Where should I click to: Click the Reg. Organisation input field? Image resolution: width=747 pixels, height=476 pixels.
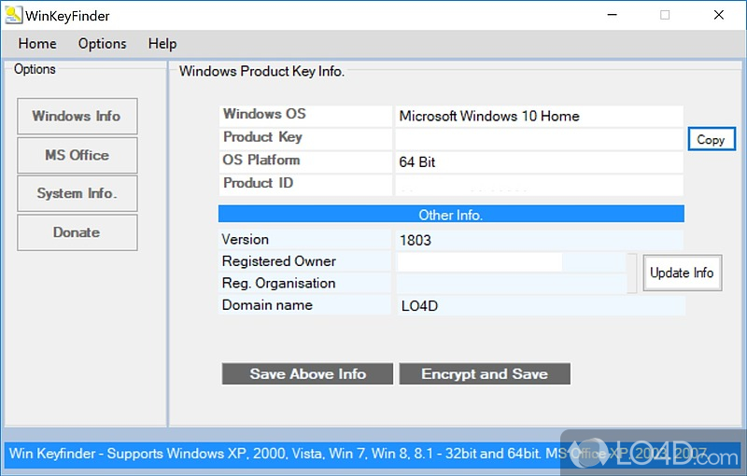(511, 284)
